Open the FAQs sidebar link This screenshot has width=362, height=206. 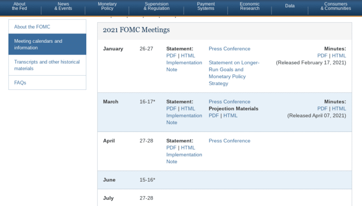click(20, 82)
